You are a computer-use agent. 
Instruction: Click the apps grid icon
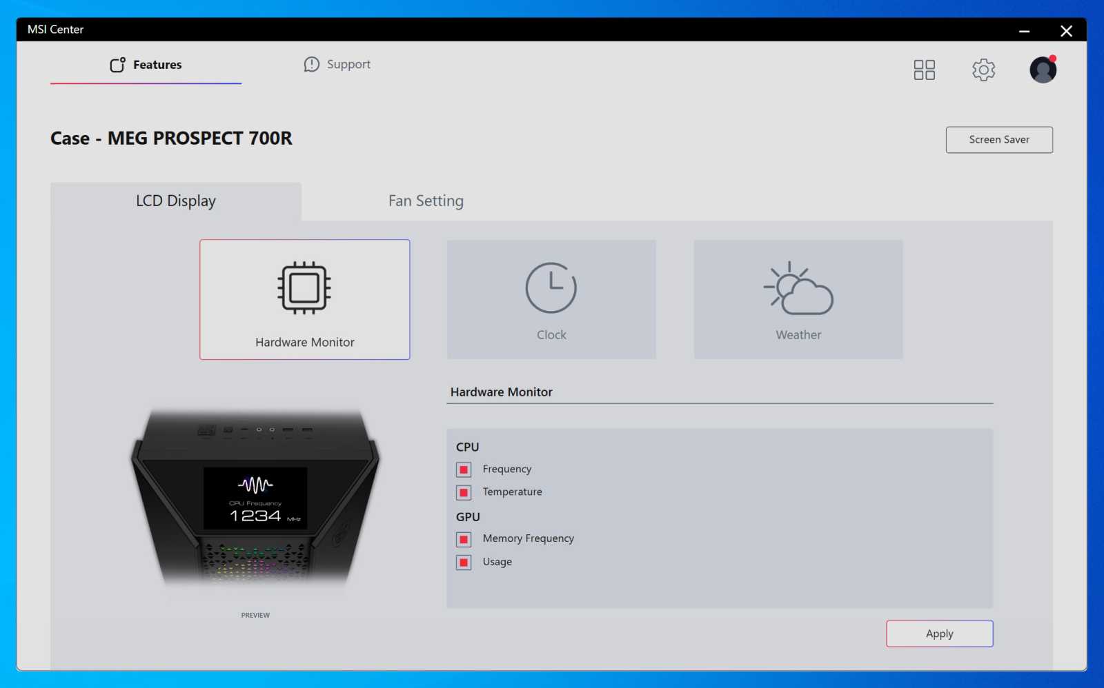(924, 70)
